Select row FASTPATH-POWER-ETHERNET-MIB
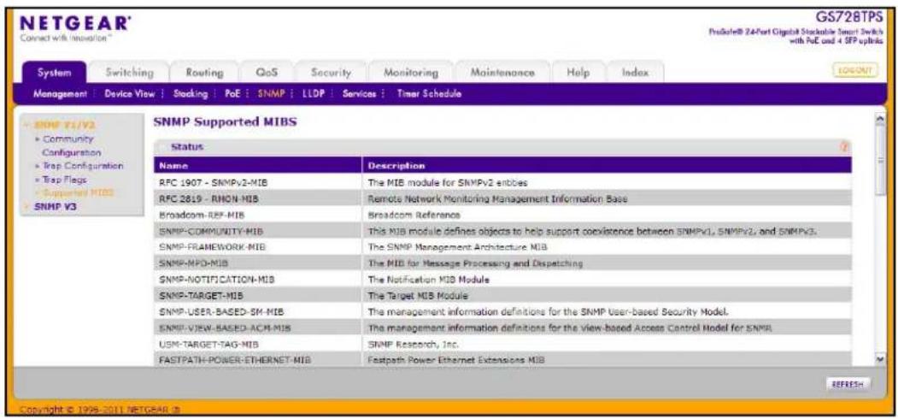 [502, 361]
